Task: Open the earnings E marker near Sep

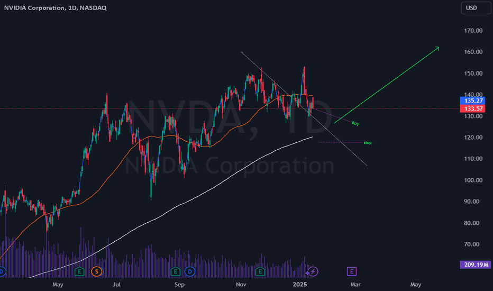Action: point(175,271)
